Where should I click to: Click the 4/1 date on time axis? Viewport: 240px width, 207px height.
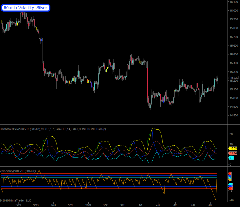point(141,205)
